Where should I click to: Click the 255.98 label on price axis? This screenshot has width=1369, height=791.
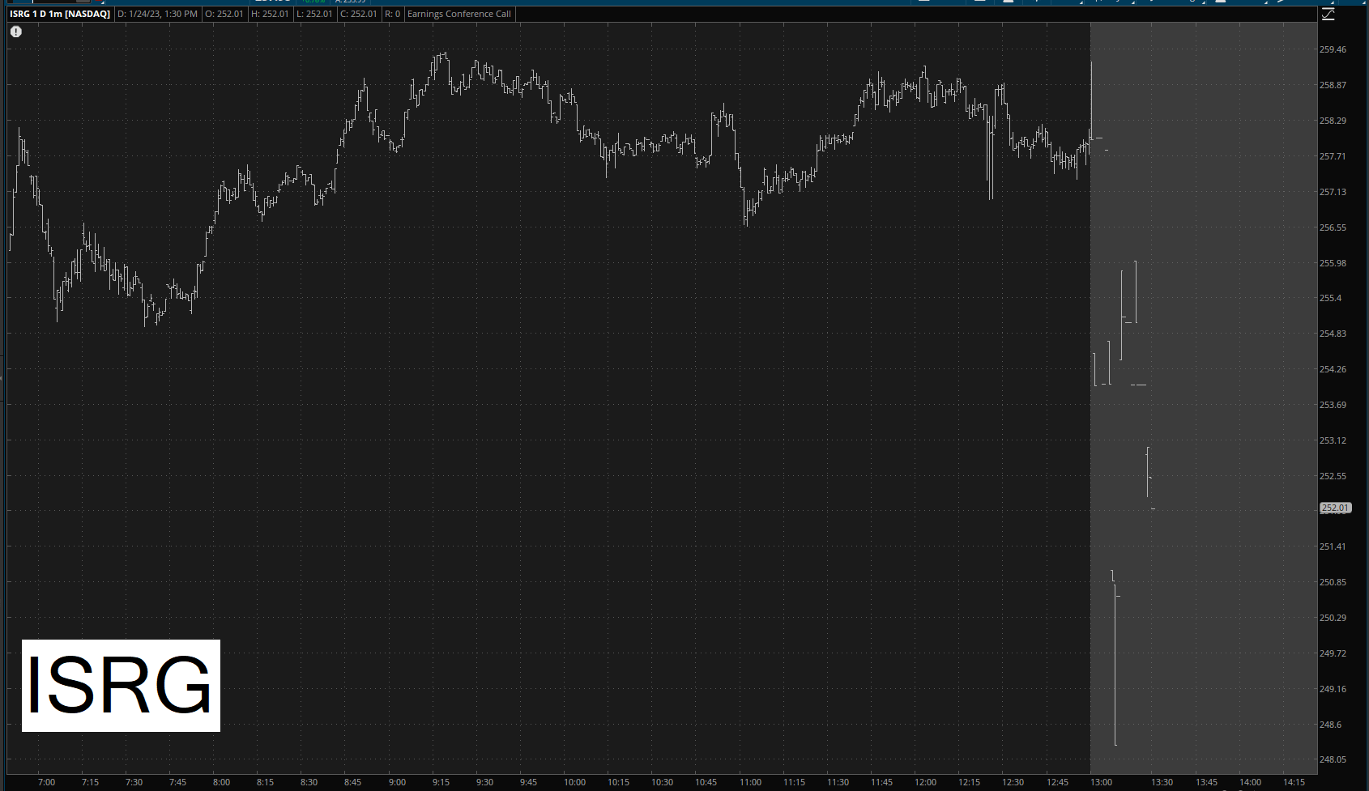(x=1333, y=263)
